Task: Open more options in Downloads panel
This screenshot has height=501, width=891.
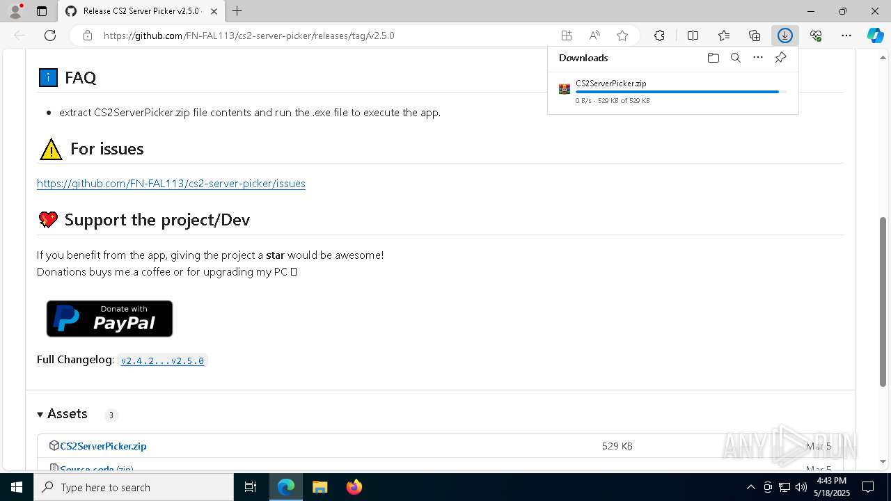Action: (x=758, y=58)
